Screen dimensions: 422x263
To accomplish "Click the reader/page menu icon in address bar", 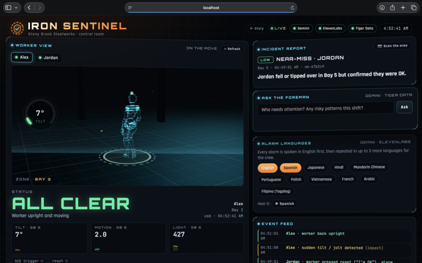I will pos(130,7).
